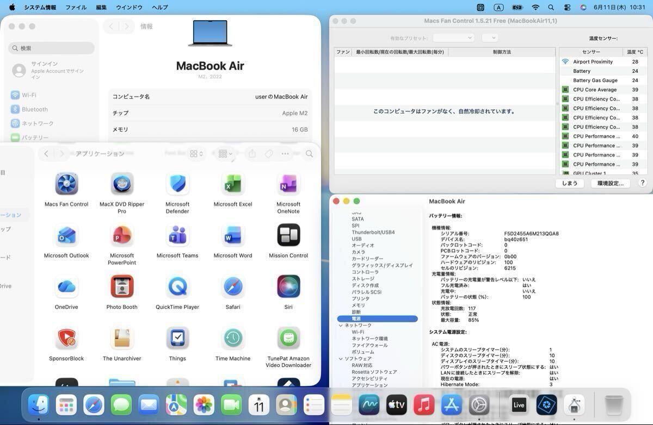Select Mission Control app icon

point(288,235)
